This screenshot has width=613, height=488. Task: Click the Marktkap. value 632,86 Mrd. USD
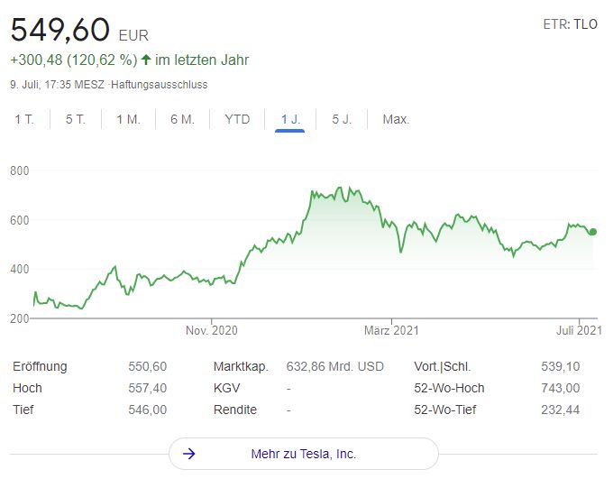[334, 366]
